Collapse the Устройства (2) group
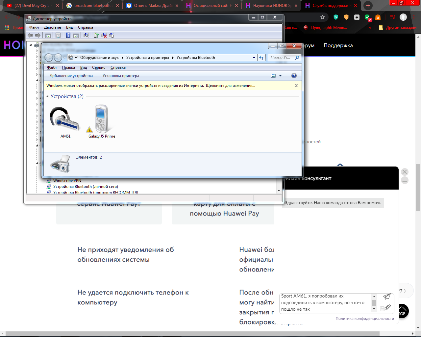Screen dimensions: 421x337 click(47, 96)
